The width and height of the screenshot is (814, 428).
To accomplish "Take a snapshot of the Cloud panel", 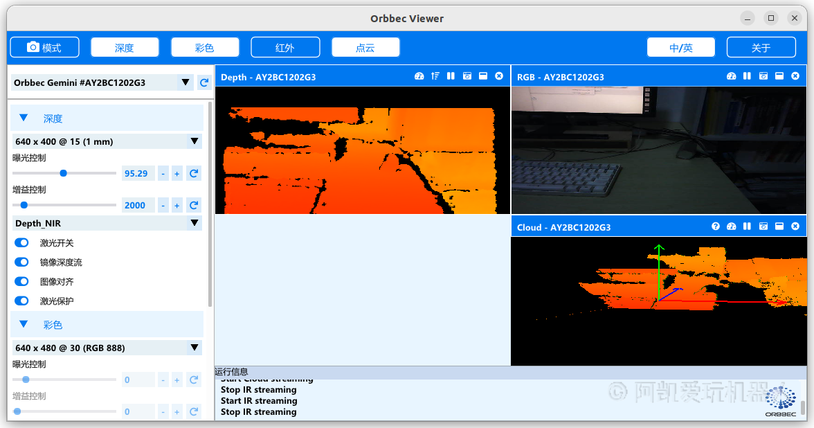I will click(x=763, y=226).
